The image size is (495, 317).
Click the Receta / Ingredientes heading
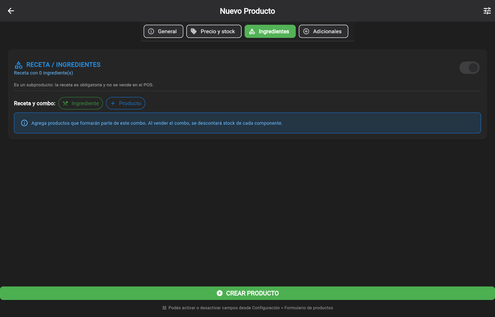[64, 65]
